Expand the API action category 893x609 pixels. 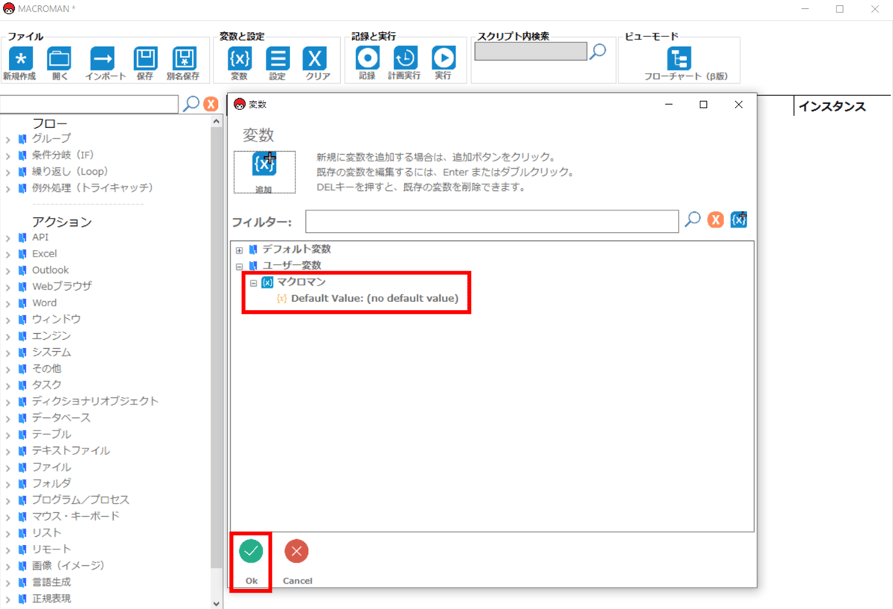[x=7, y=237]
